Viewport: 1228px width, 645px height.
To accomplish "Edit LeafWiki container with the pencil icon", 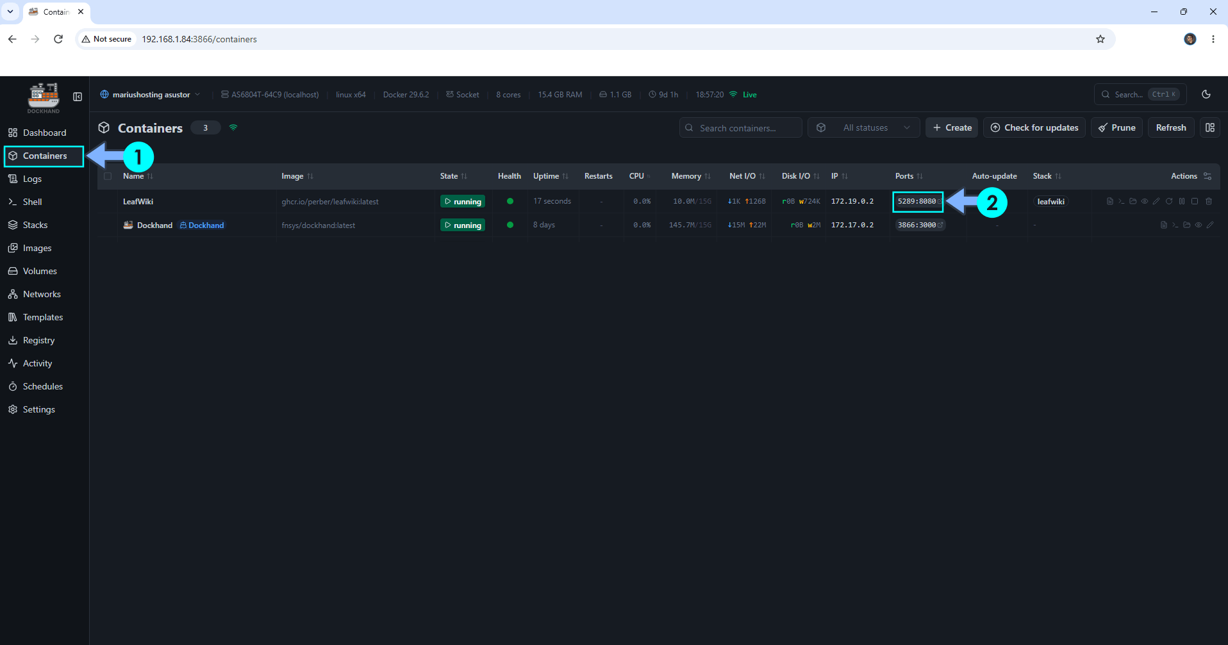I will click(x=1156, y=201).
